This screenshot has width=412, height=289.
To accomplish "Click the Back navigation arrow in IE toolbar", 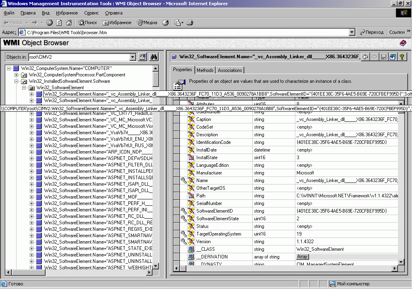I will tap(13, 23).
